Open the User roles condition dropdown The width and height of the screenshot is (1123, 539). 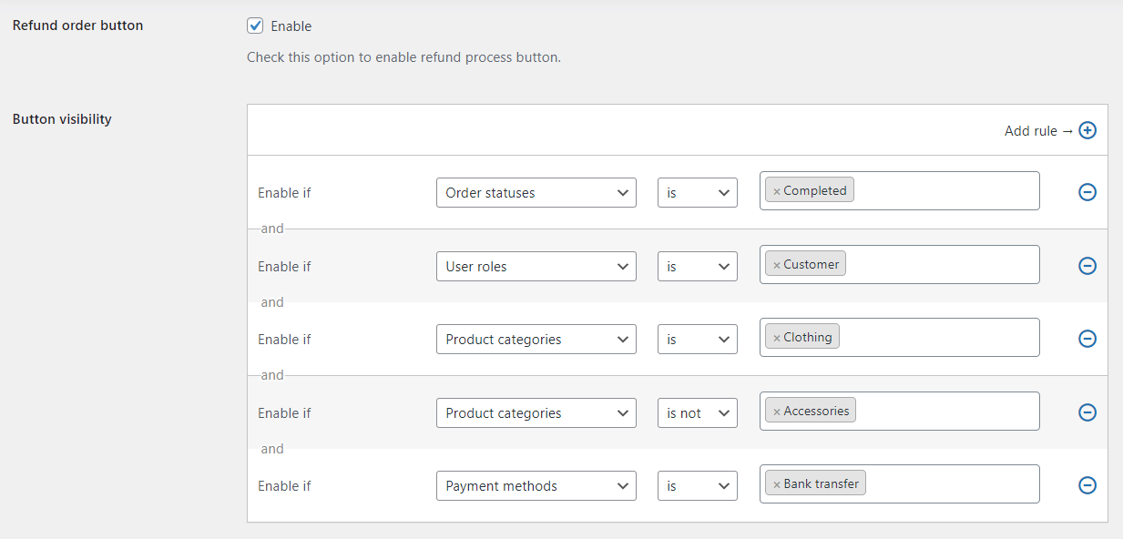[x=536, y=267]
